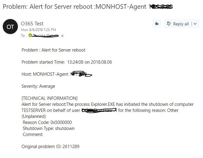This screenshot has width=203, height=158.
Task: Click the OT sender avatar
Action: point(10,27)
